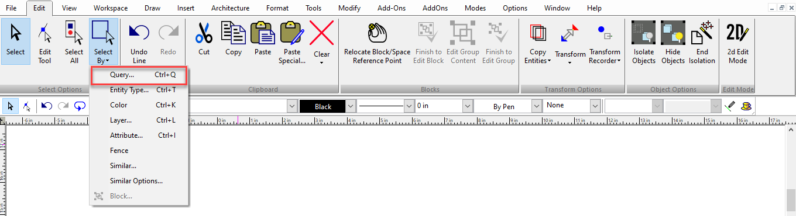Expand the Clear button dropdown arrow
The height and width of the screenshot is (216, 796).
coord(321,62)
